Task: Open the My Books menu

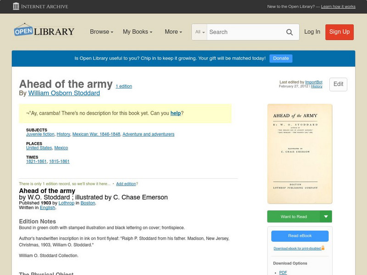Action: pos(138,32)
